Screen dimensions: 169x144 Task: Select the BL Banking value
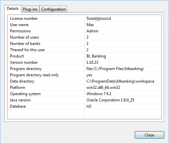[96, 56]
